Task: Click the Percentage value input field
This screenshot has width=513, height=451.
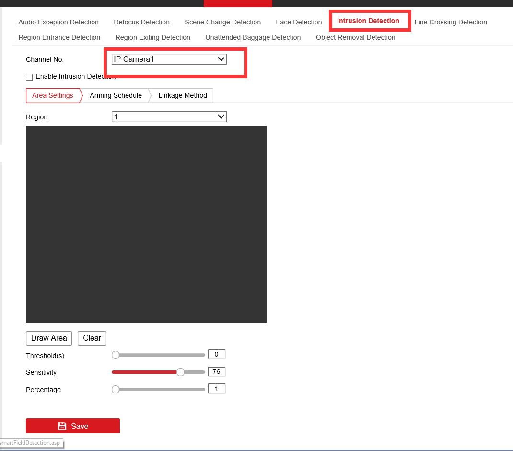Action: point(216,389)
